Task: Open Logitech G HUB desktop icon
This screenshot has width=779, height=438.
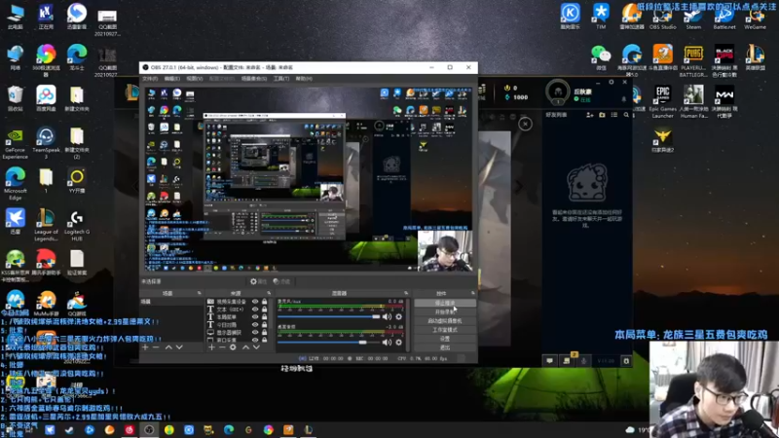Action: [x=77, y=226]
